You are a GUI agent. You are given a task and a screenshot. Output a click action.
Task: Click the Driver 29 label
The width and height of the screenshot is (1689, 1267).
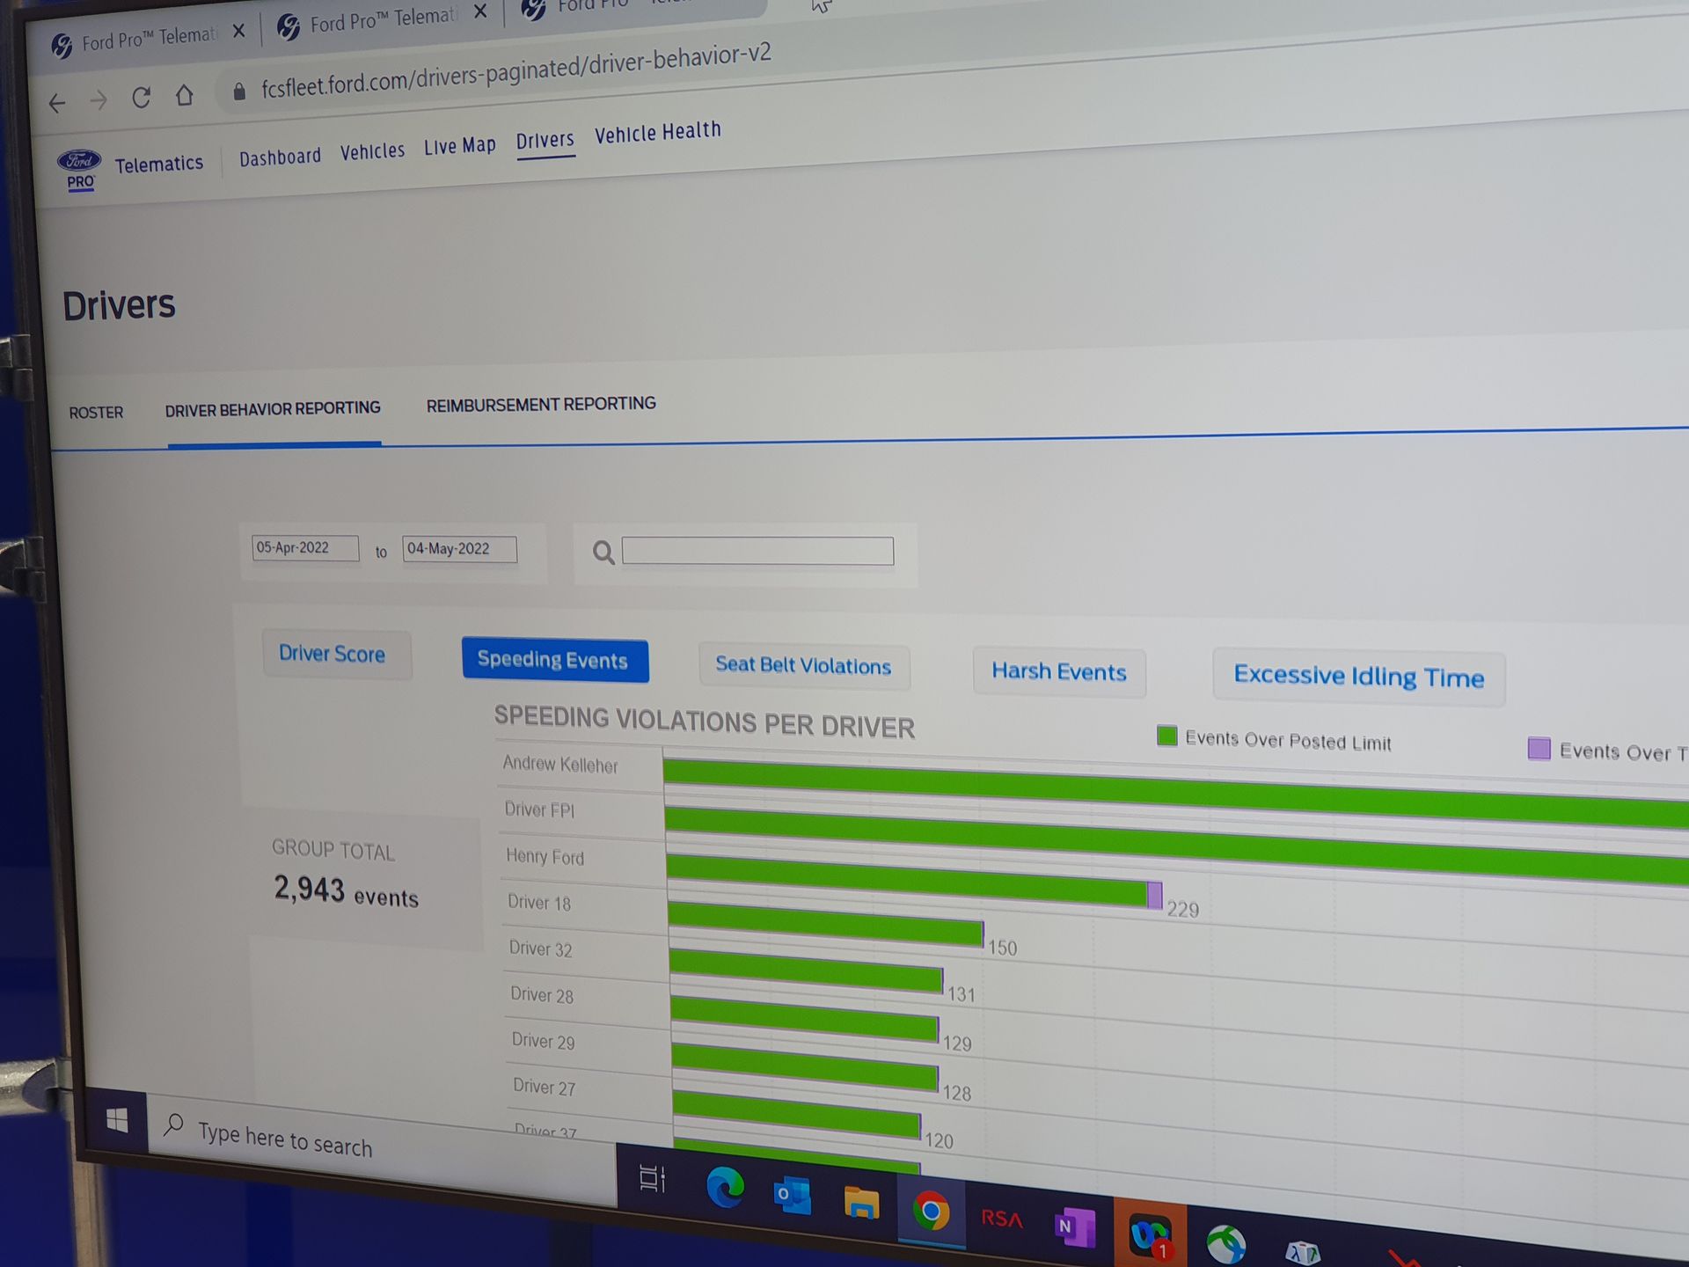[x=544, y=1041]
